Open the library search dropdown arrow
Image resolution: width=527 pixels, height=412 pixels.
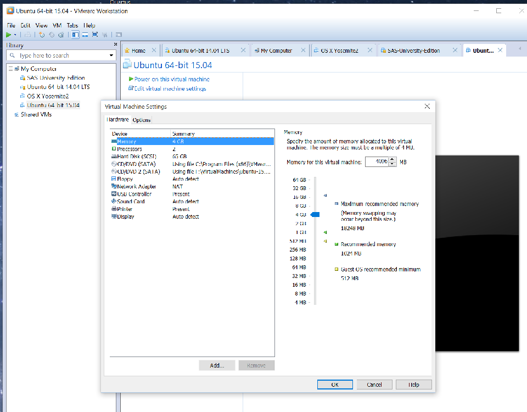pos(111,55)
